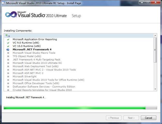This screenshot has width=162, height=124.
Task: Select the Microsoft .NET Framework 4 entry
Action: (32, 50)
